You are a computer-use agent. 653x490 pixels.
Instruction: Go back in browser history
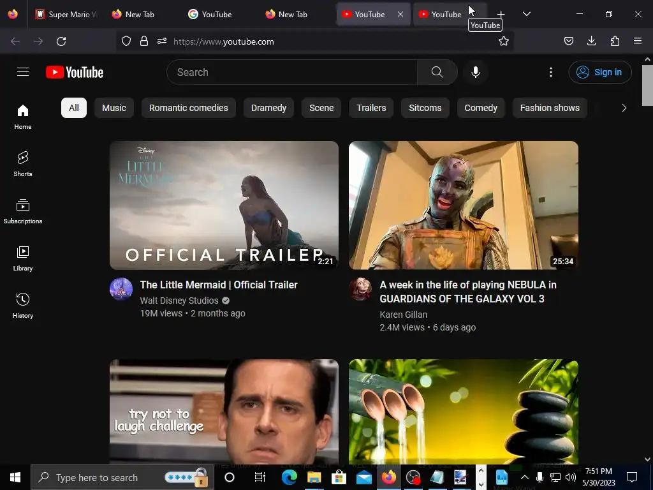[x=15, y=41]
